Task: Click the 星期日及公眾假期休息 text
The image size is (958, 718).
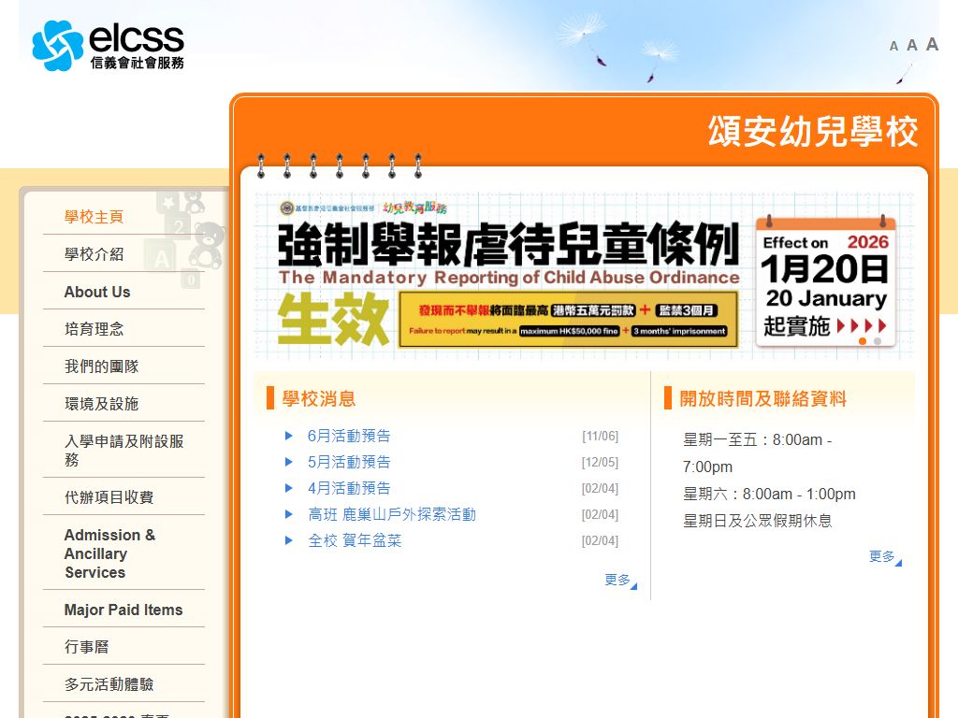Action: tap(757, 521)
